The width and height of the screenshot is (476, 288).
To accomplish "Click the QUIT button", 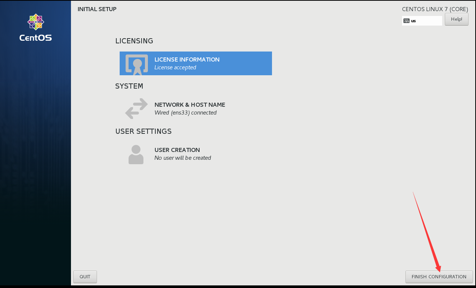I will point(85,277).
